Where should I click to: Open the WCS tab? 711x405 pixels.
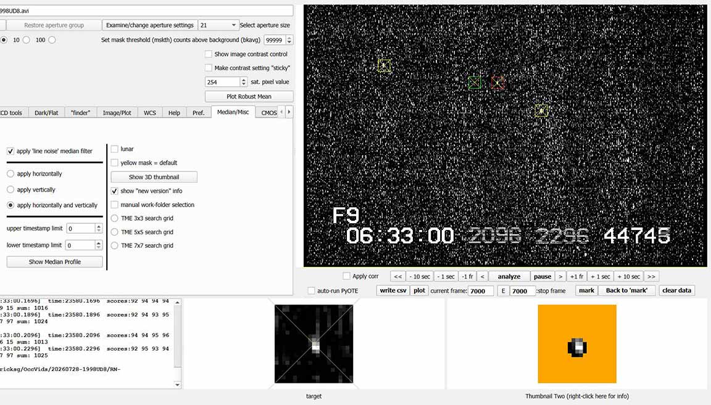[149, 113]
